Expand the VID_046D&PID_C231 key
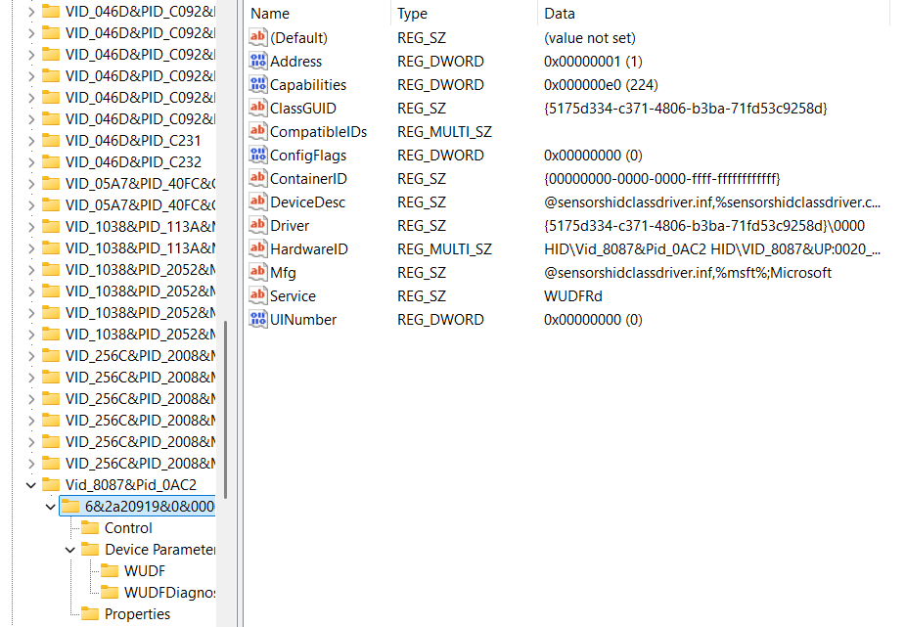905x627 pixels. tap(31, 141)
